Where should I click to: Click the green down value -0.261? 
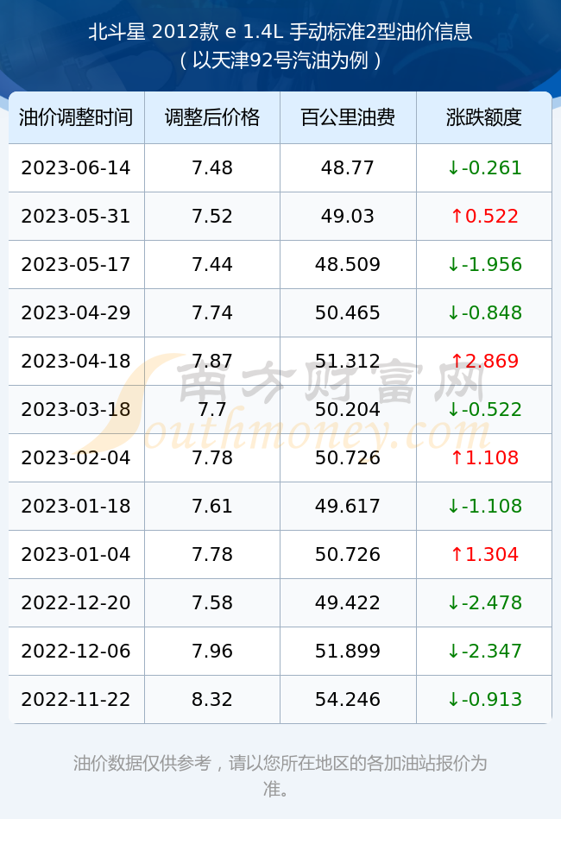pyautogui.click(x=484, y=167)
